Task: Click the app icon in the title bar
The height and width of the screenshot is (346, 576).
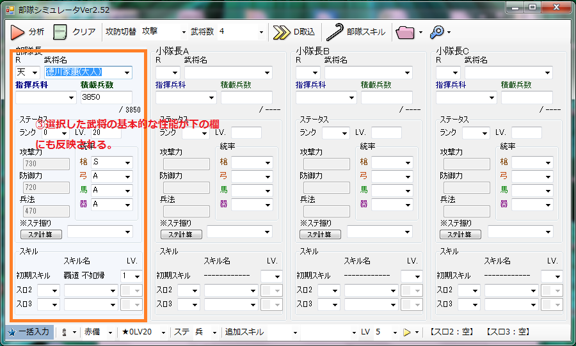Action: (x=10, y=10)
